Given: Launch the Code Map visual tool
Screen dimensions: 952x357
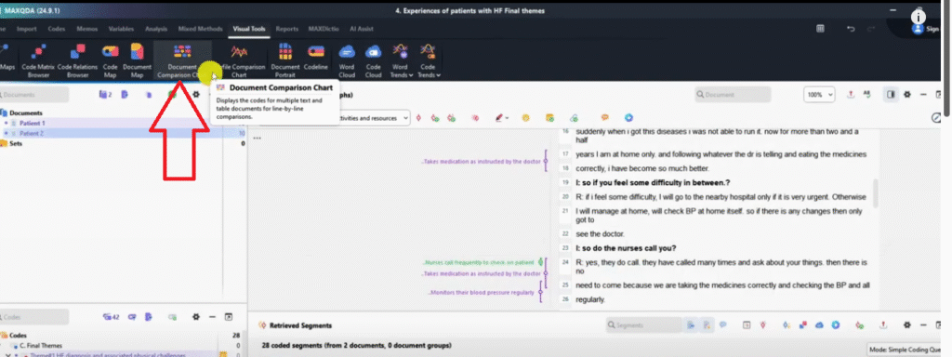Looking at the screenshot, I should (x=110, y=60).
